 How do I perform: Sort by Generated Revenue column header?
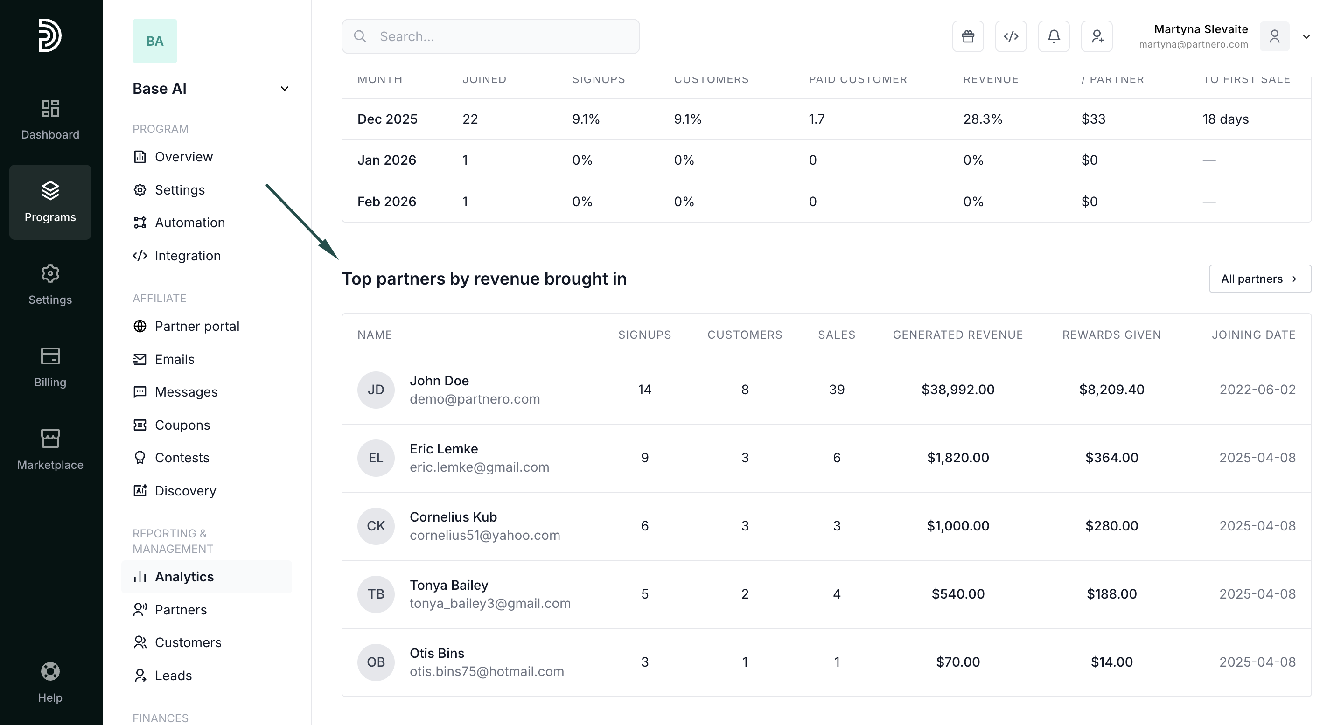coord(957,335)
